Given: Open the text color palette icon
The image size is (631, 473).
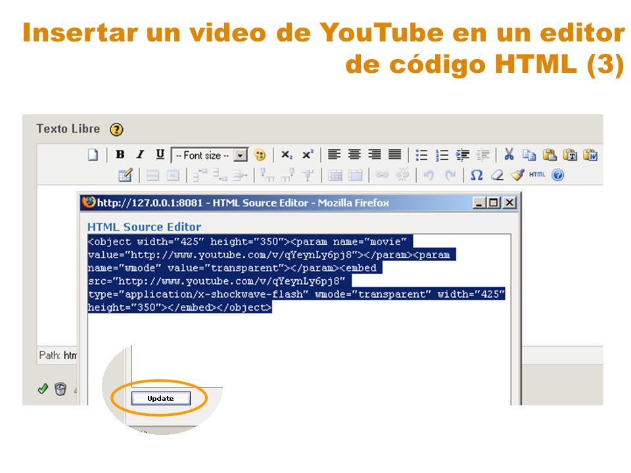Looking at the screenshot, I should click(x=260, y=155).
